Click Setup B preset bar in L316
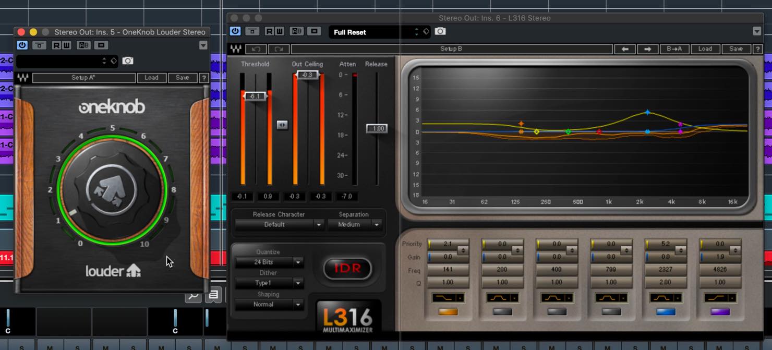The image size is (772, 350). tap(451, 49)
